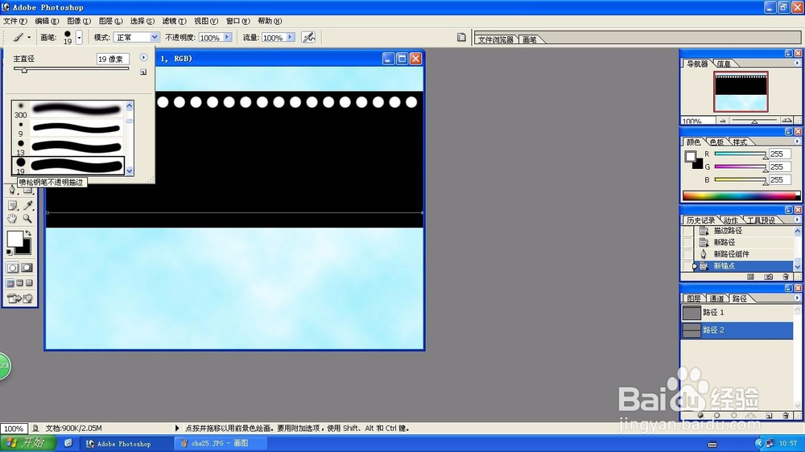
Task: Switch to the 动作 Actions tab
Action: pyautogui.click(x=731, y=220)
